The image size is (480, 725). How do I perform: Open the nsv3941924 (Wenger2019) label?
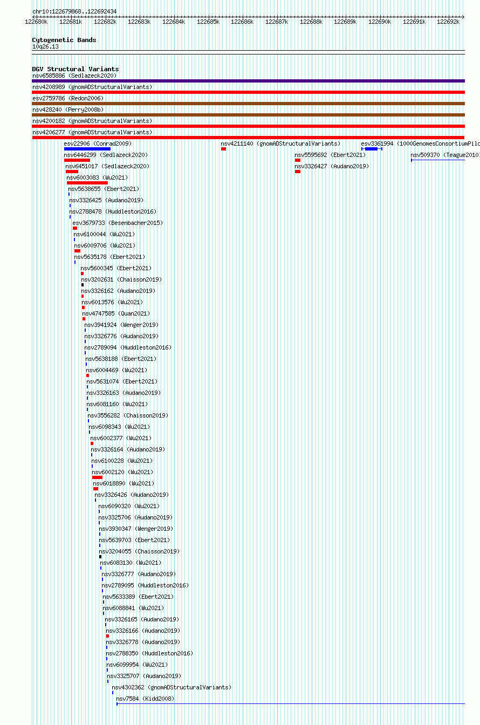point(121,325)
